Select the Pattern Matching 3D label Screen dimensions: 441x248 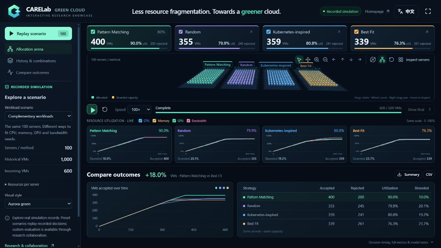click(217, 65)
